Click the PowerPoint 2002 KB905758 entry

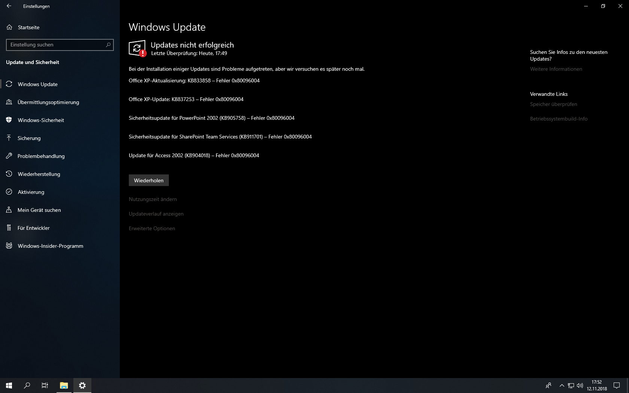click(x=212, y=118)
